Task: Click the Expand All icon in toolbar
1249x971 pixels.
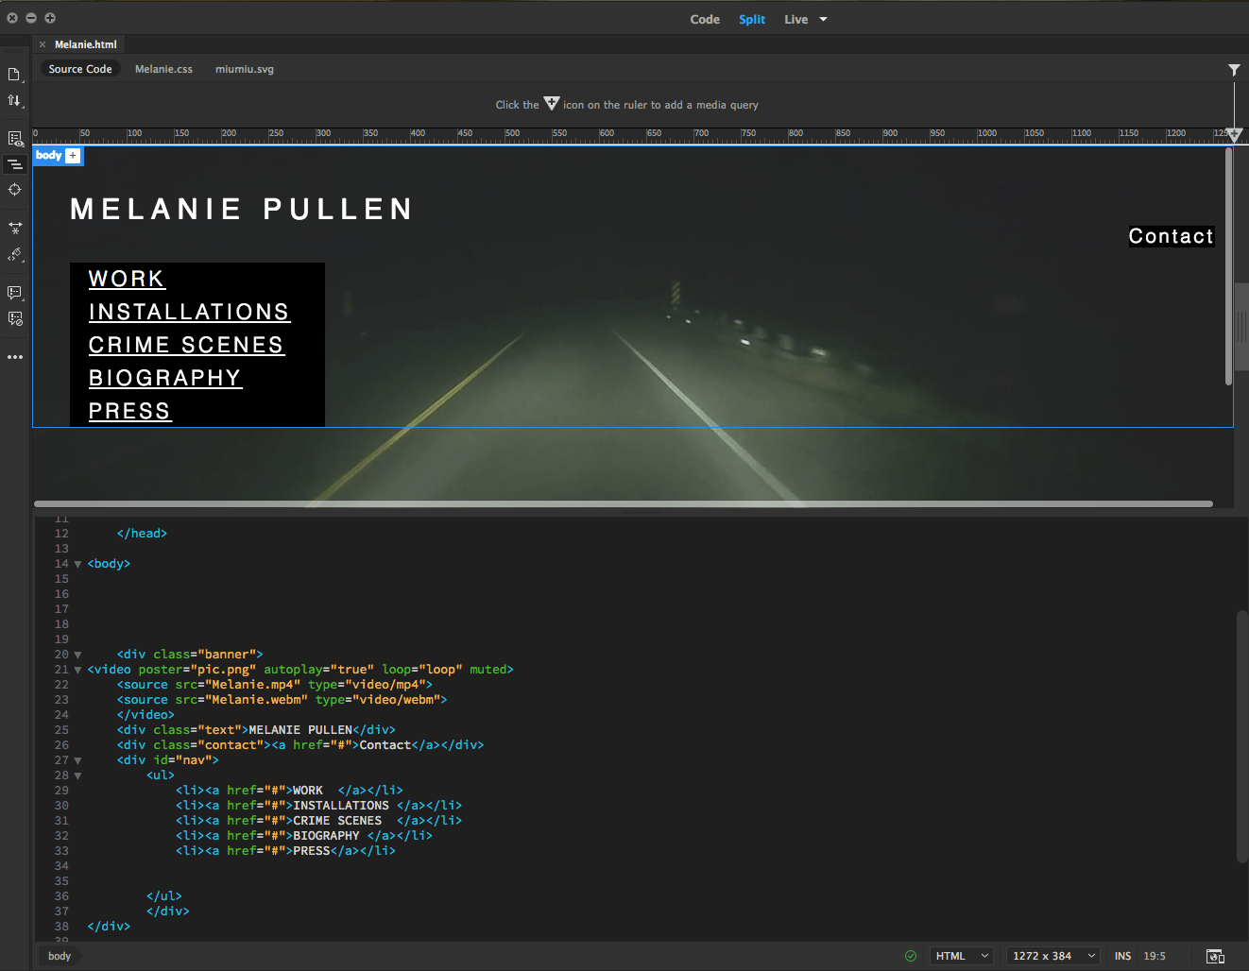Action: (14, 228)
